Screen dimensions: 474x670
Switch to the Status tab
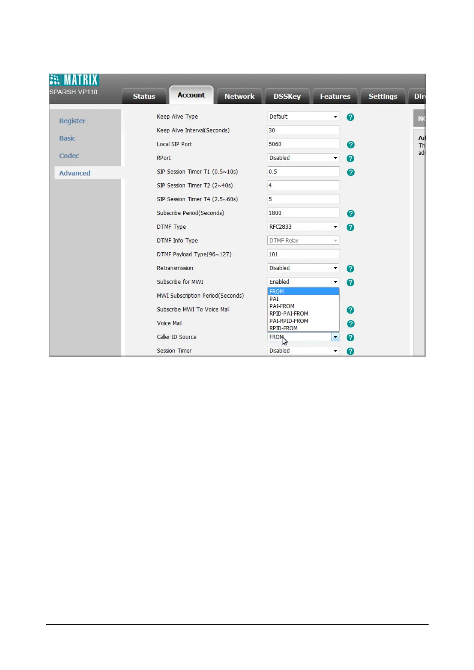[144, 96]
